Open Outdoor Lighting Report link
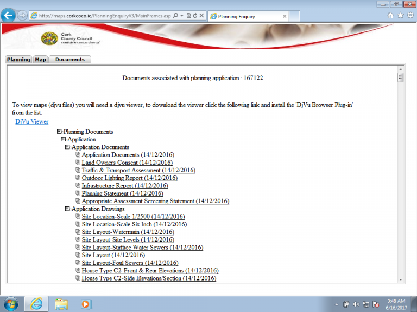This screenshot has height=312, width=417. 130,178
